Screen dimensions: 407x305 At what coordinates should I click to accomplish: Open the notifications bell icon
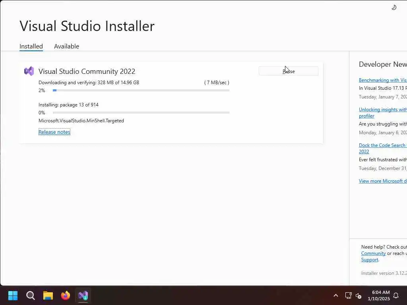pos(396,295)
